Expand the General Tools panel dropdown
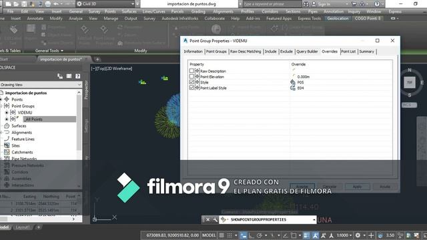 49,51
